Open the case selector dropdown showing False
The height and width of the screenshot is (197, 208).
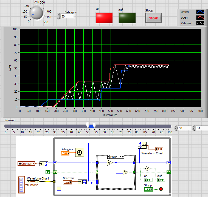(x=120, y=157)
